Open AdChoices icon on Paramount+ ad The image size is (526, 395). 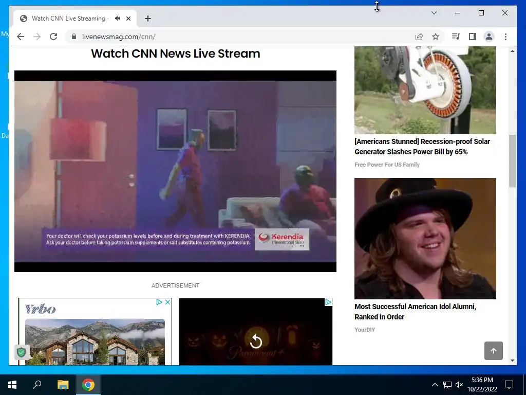328,302
